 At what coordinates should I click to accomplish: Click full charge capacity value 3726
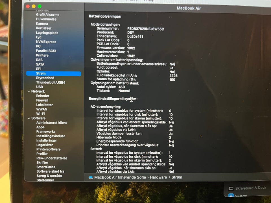pyautogui.click(x=173, y=76)
